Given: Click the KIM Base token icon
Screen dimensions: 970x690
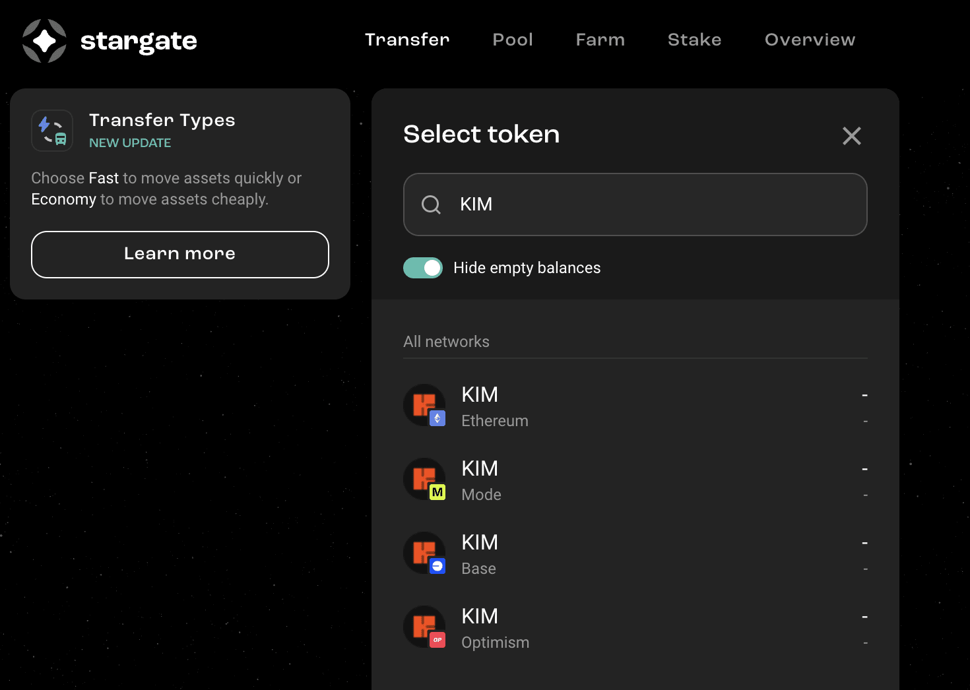Looking at the screenshot, I should [x=424, y=553].
